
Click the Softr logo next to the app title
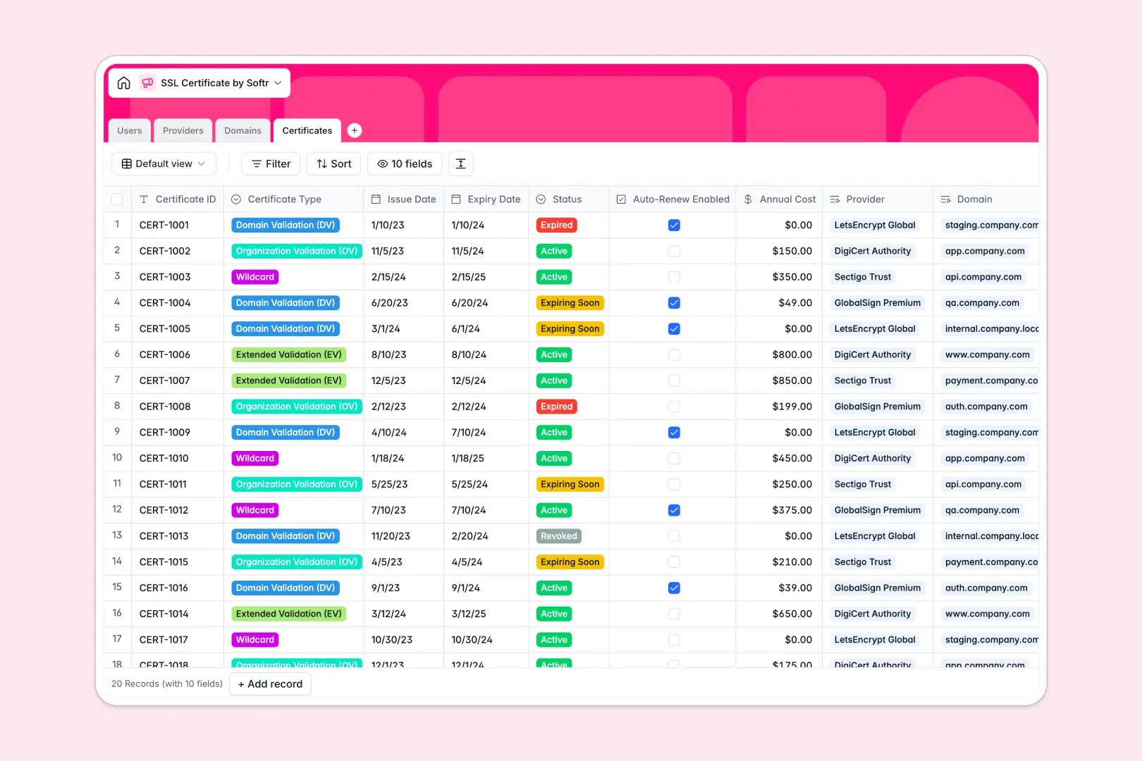tap(147, 82)
